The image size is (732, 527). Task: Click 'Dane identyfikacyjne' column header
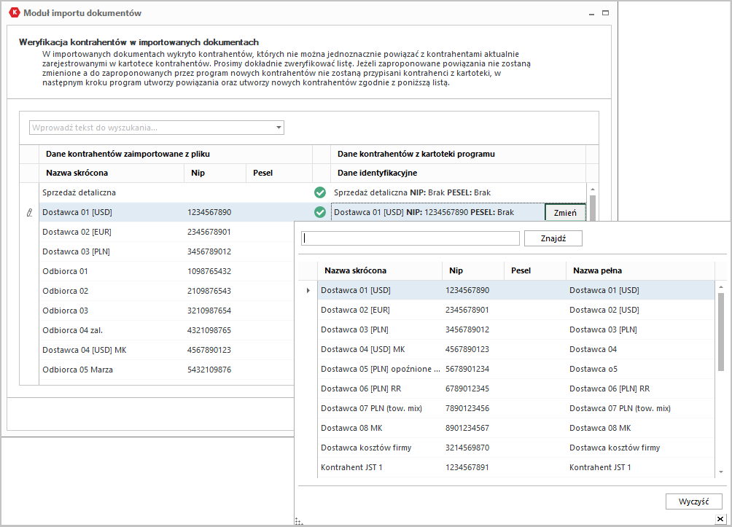pyautogui.click(x=458, y=173)
